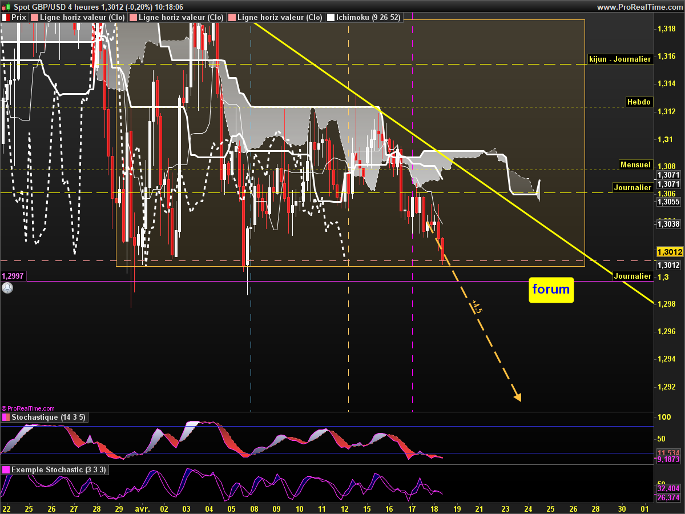Click the Stochastique (14 3 5) color swatch

coord(6,417)
